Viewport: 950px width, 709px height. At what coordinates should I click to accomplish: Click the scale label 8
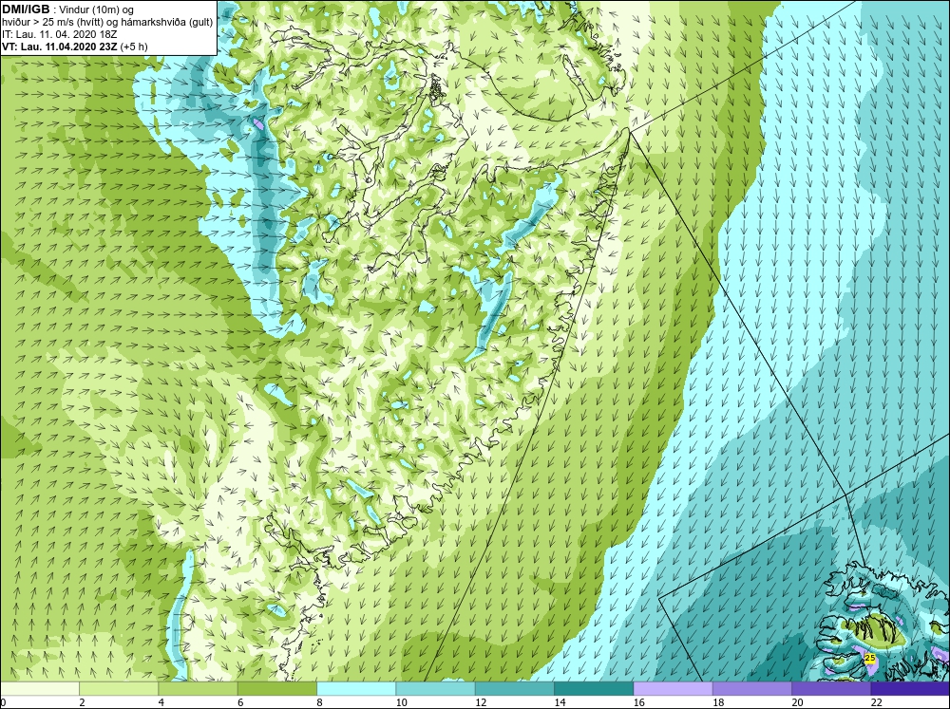point(319,702)
